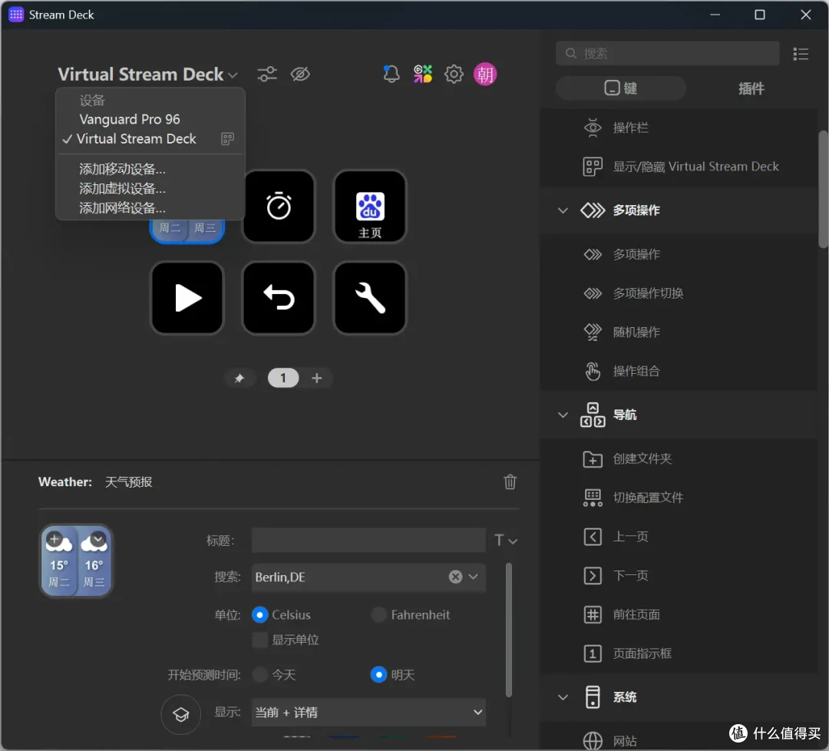Image resolution: width=829 pixels, height=751 pixels.
Task: Open the colorful Marketplace icon
Action: pyautogui.click(x=423, y=74)
